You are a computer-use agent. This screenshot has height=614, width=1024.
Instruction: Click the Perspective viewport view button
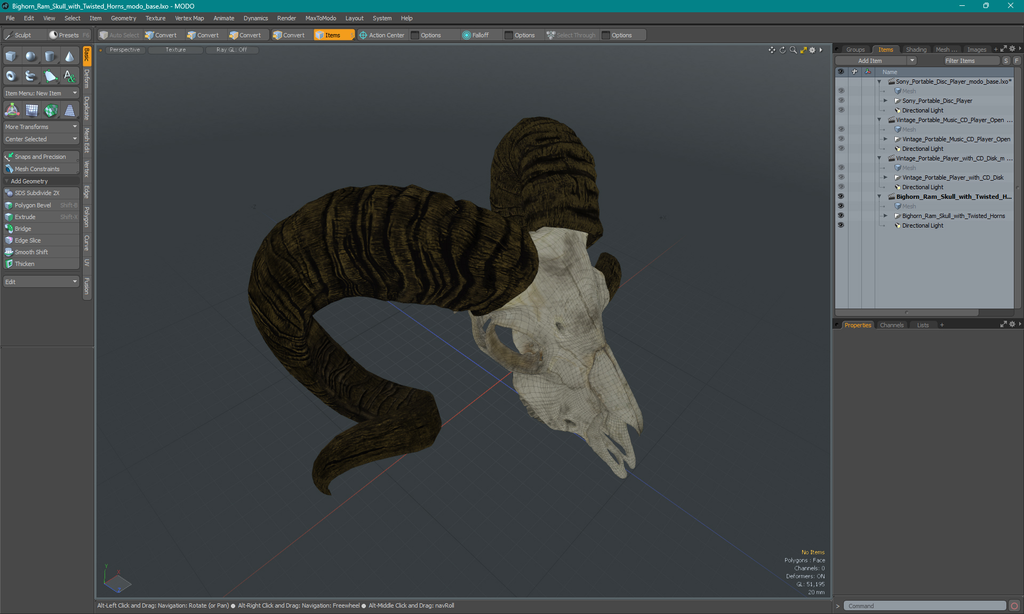pyautogui.click(x=125, y=50)
